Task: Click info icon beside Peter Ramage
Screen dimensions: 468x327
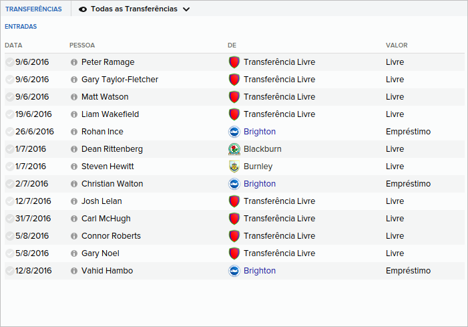Action: (74, 62)
